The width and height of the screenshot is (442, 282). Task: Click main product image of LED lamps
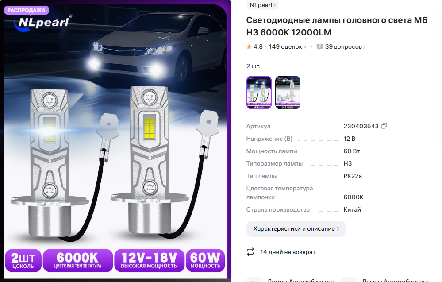(115, 141)
